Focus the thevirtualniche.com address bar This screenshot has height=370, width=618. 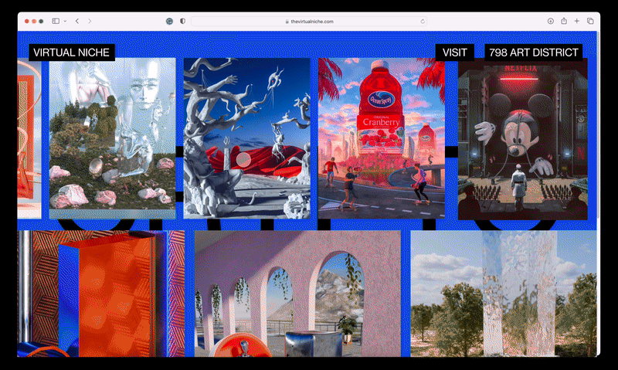click(x=309, y=22)
